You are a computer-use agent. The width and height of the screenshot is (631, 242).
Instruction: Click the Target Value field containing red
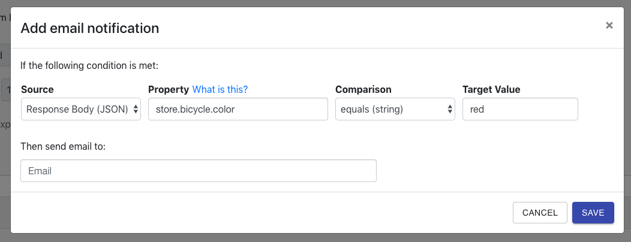tap(519, 110)
